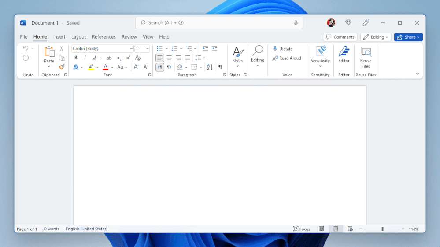Switch to Read Mode view

coord(321,229)
